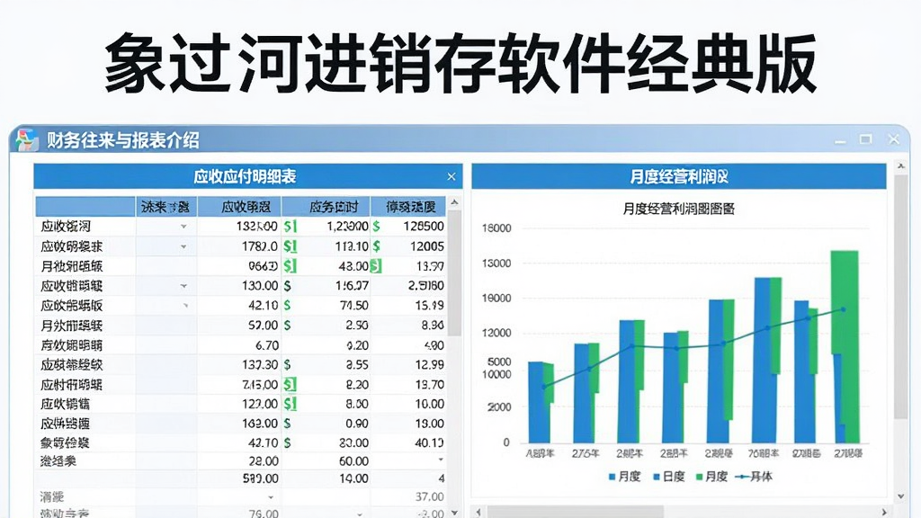921x518 pixels.
Task: Click the chart pane scrollbar down arrow
Action: pos(901,496)
